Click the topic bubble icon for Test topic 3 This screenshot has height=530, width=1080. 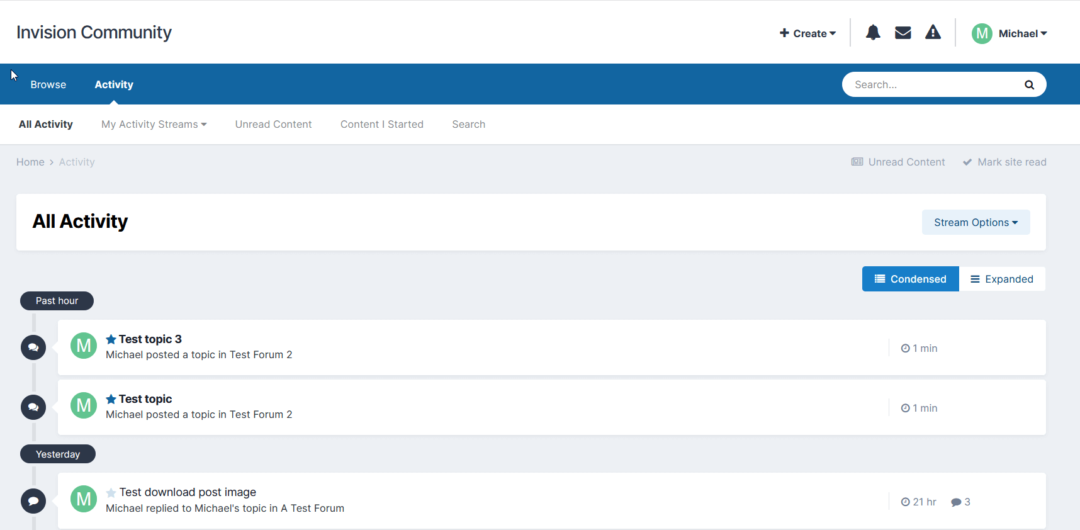pyautogui.click(x=33, y=347)
